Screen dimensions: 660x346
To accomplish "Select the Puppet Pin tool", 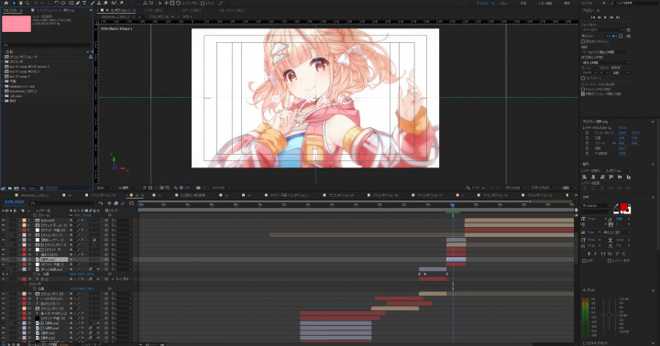I will (x=122, y=3).
